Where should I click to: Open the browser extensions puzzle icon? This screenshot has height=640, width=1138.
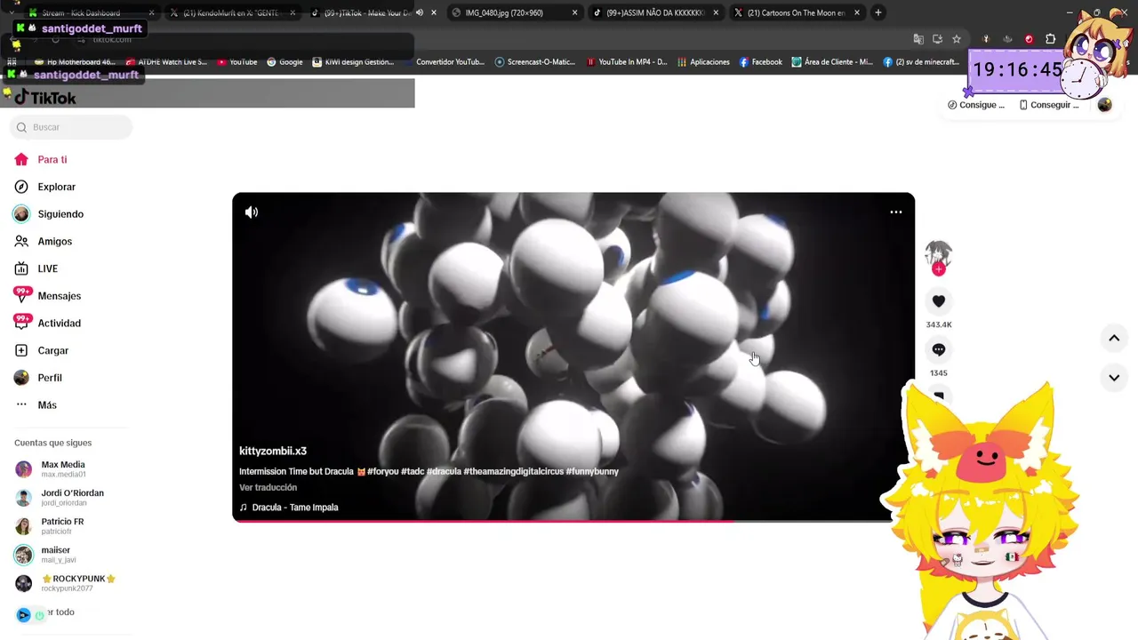[1050, 39]
